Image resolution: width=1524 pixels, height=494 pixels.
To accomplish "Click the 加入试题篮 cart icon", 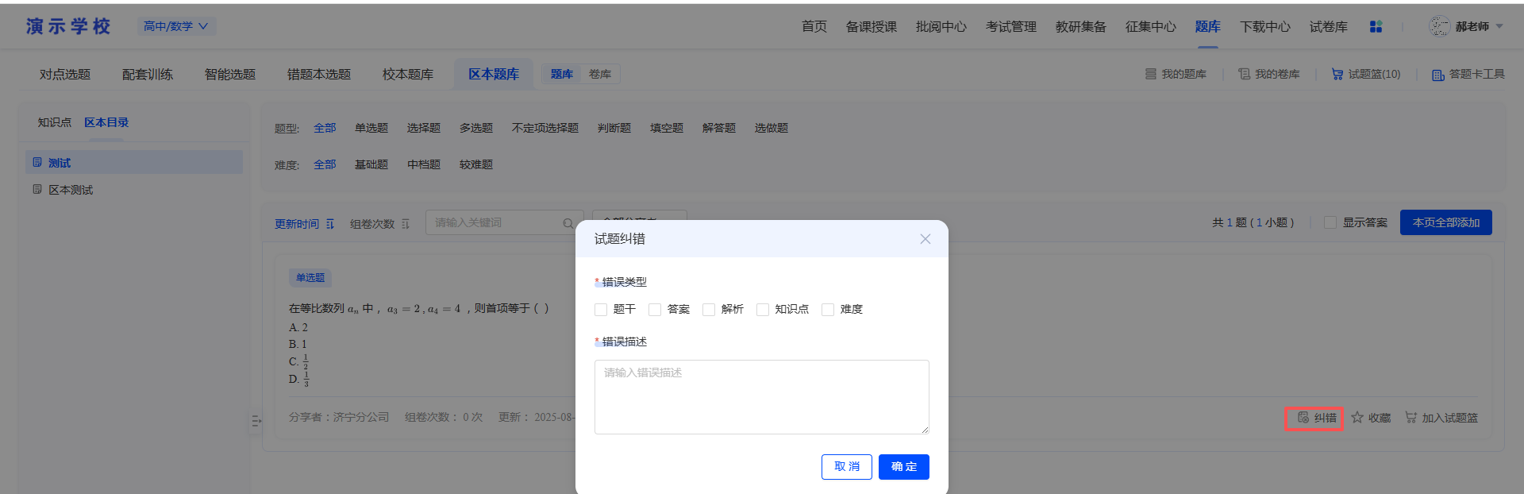I will [x=1410, y=417].
